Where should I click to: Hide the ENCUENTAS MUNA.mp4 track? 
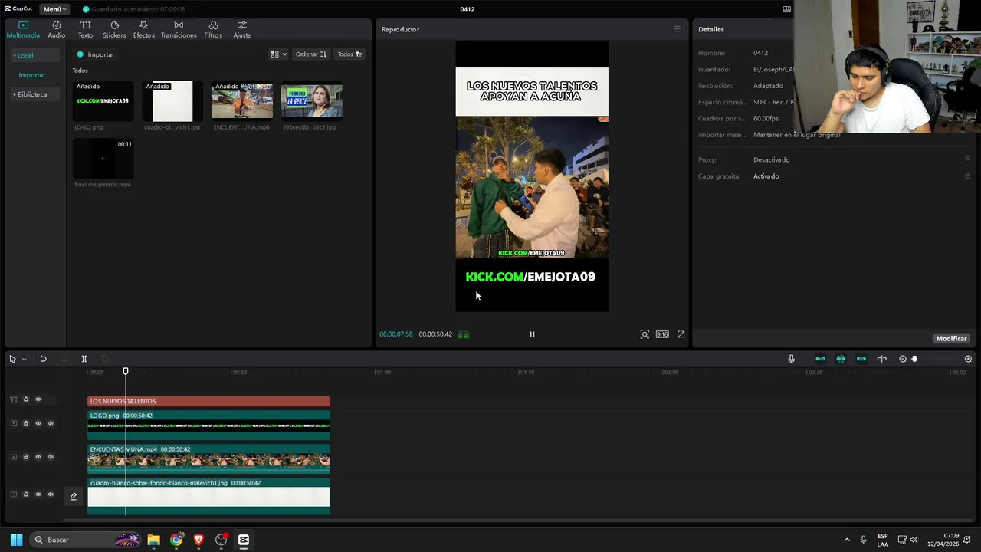pyautogui.click(x=38, y=457)
